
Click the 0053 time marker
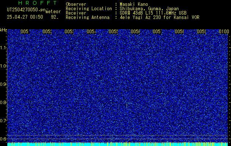pyautogui.click(x=69, y=31)
